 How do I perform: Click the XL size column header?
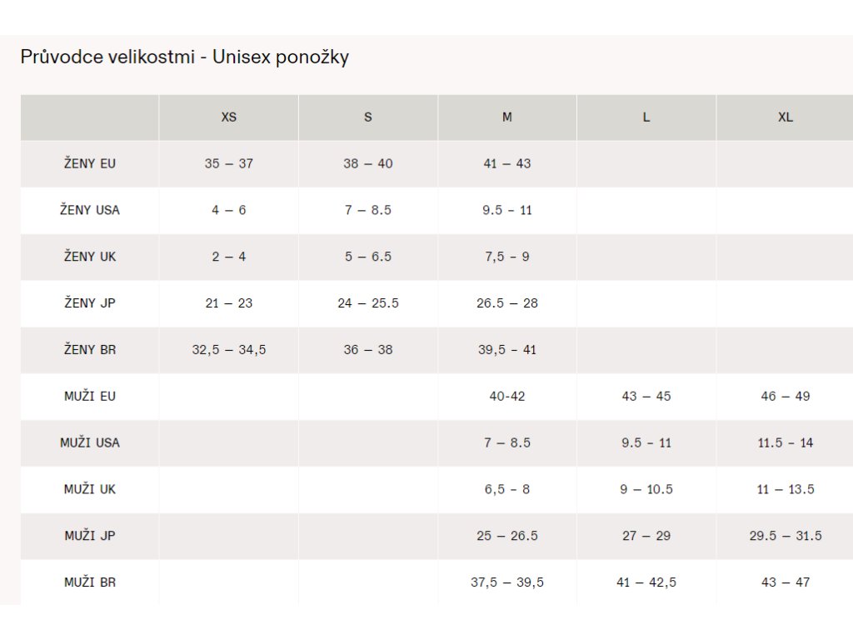tap(785, 117)
